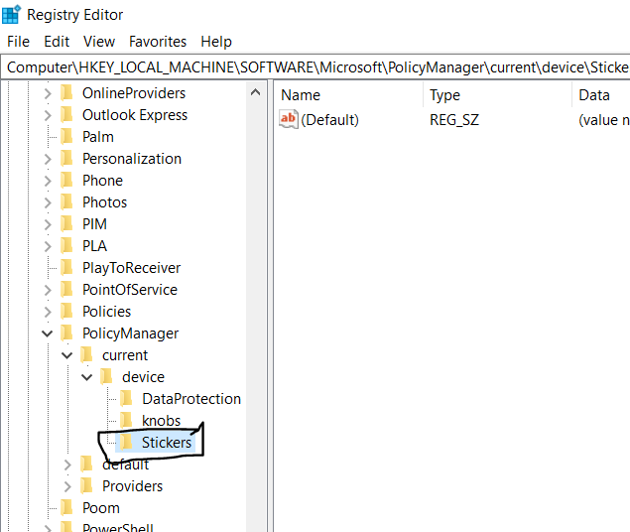
Task: Click the PlayToReceiver folder icon
Action: point(66,268)
